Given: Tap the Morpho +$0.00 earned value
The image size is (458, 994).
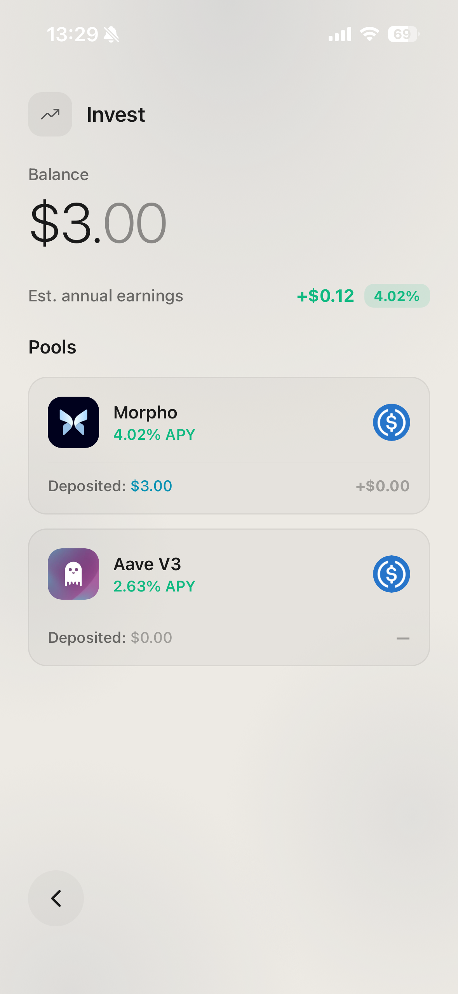Looking at the screenshot, I should (383, 486).
